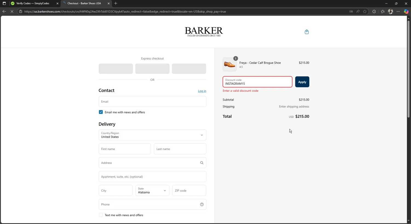Click the Delivery heading
The height and width of the screenshot is (224, 411).
click(107, 124)
